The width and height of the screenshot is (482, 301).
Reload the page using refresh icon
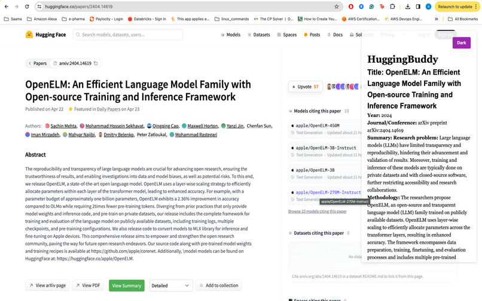point(27,7)
